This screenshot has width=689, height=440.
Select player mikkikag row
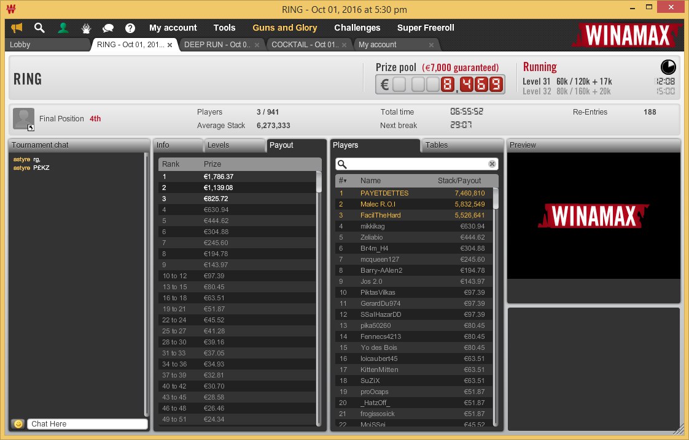[414, 226]
